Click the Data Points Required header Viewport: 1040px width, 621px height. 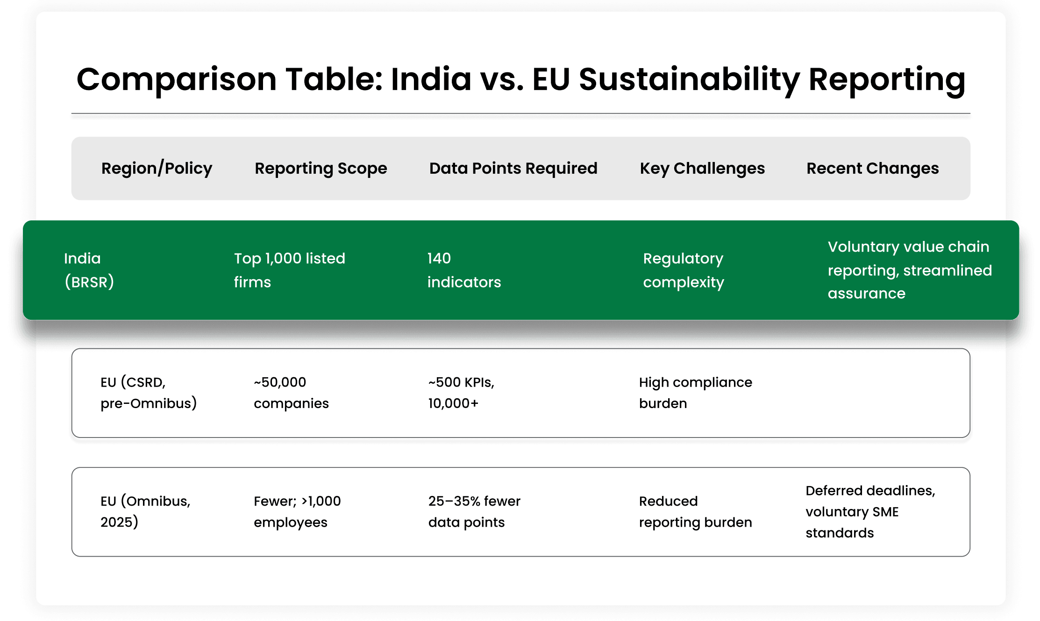point(513,169)
